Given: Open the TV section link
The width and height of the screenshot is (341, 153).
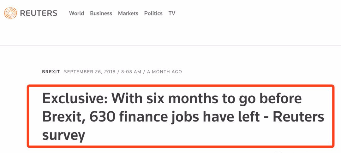Looking at the screenshot, I should 172,14.
